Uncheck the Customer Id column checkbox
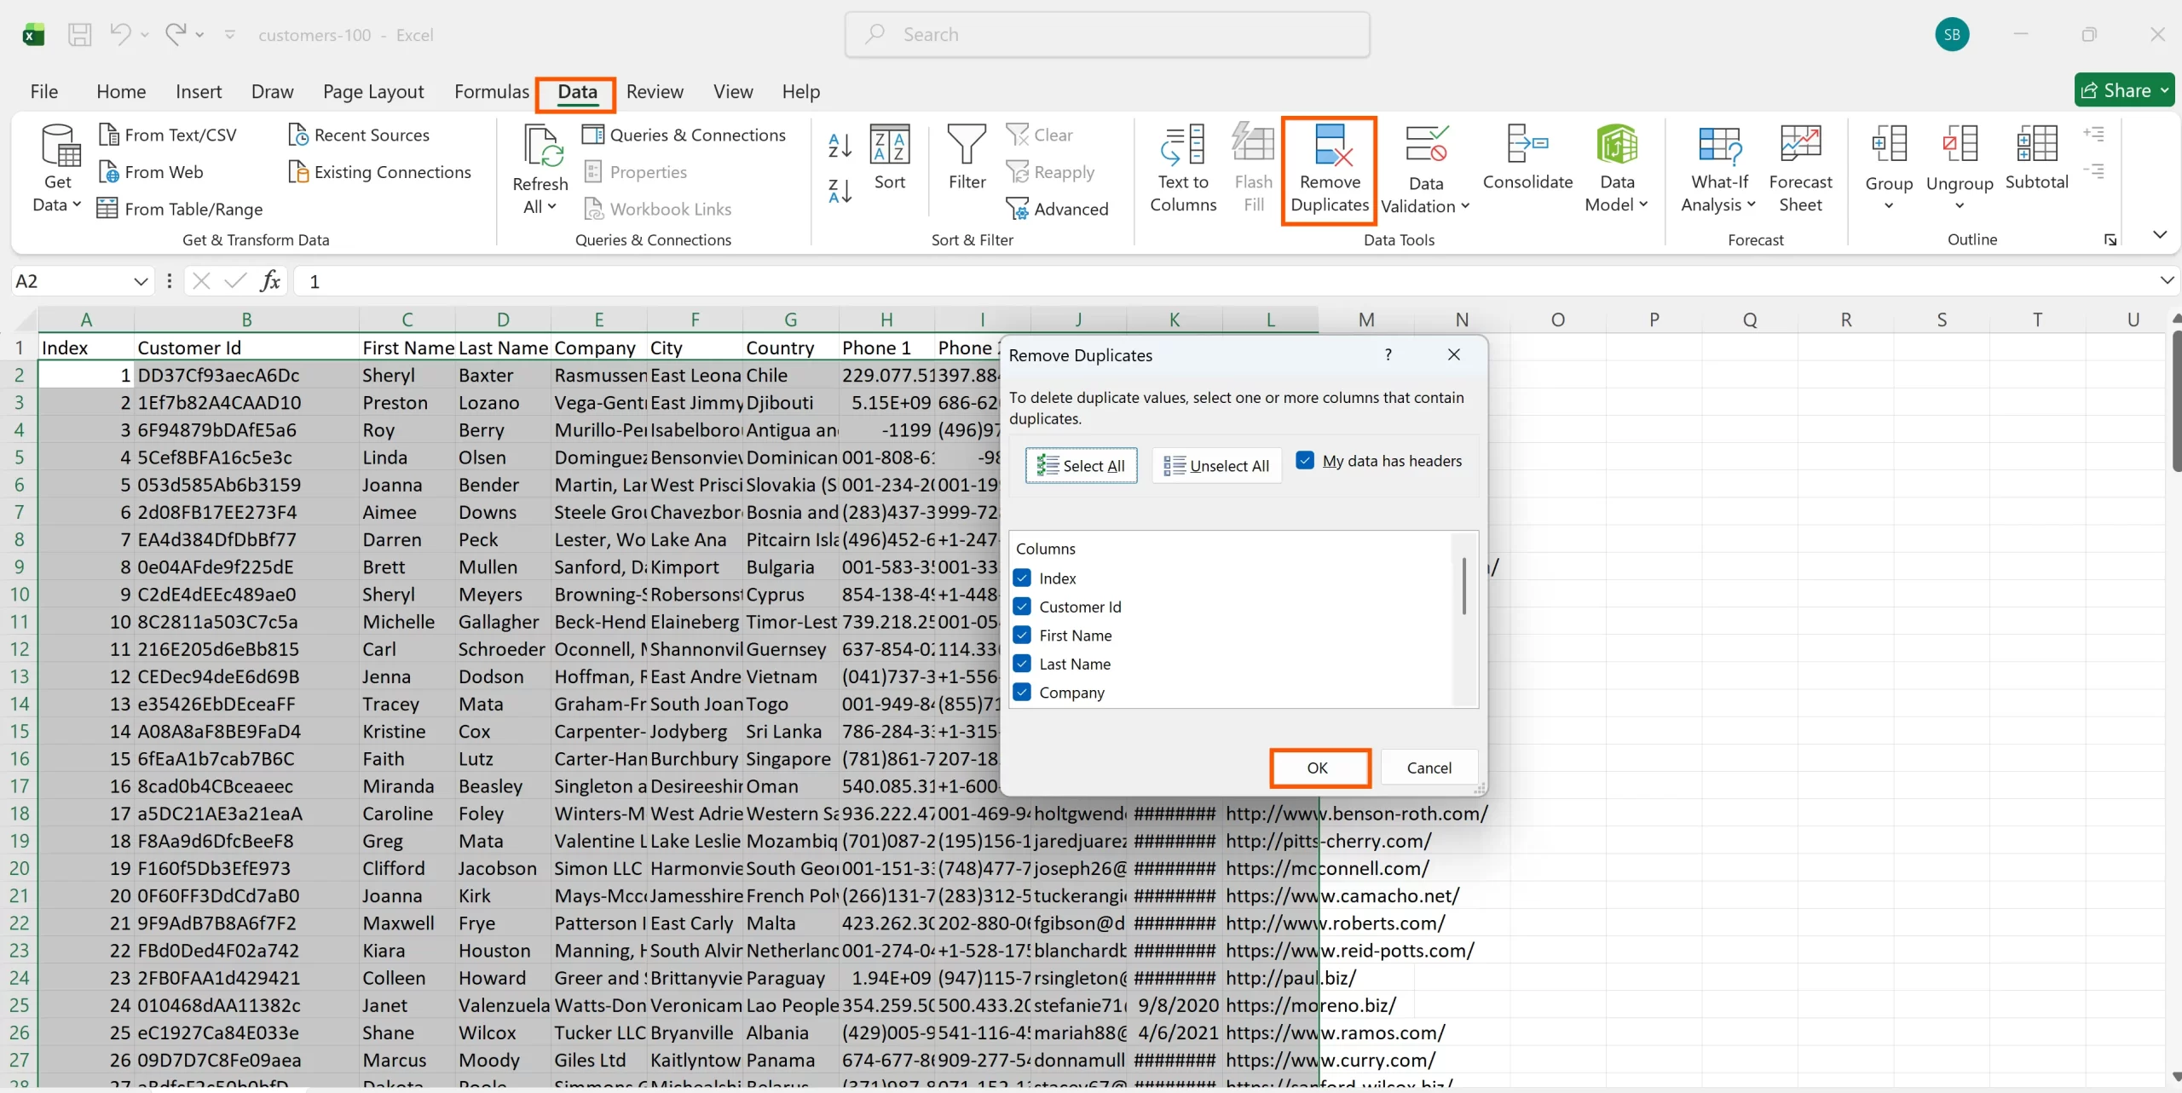Viewport: 2182px width, 1093px height. [1022, 606]
